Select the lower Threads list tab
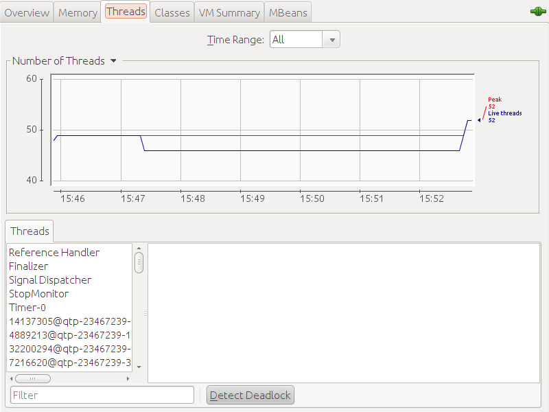Screen dimensions: 549x412 click(30, 231)
